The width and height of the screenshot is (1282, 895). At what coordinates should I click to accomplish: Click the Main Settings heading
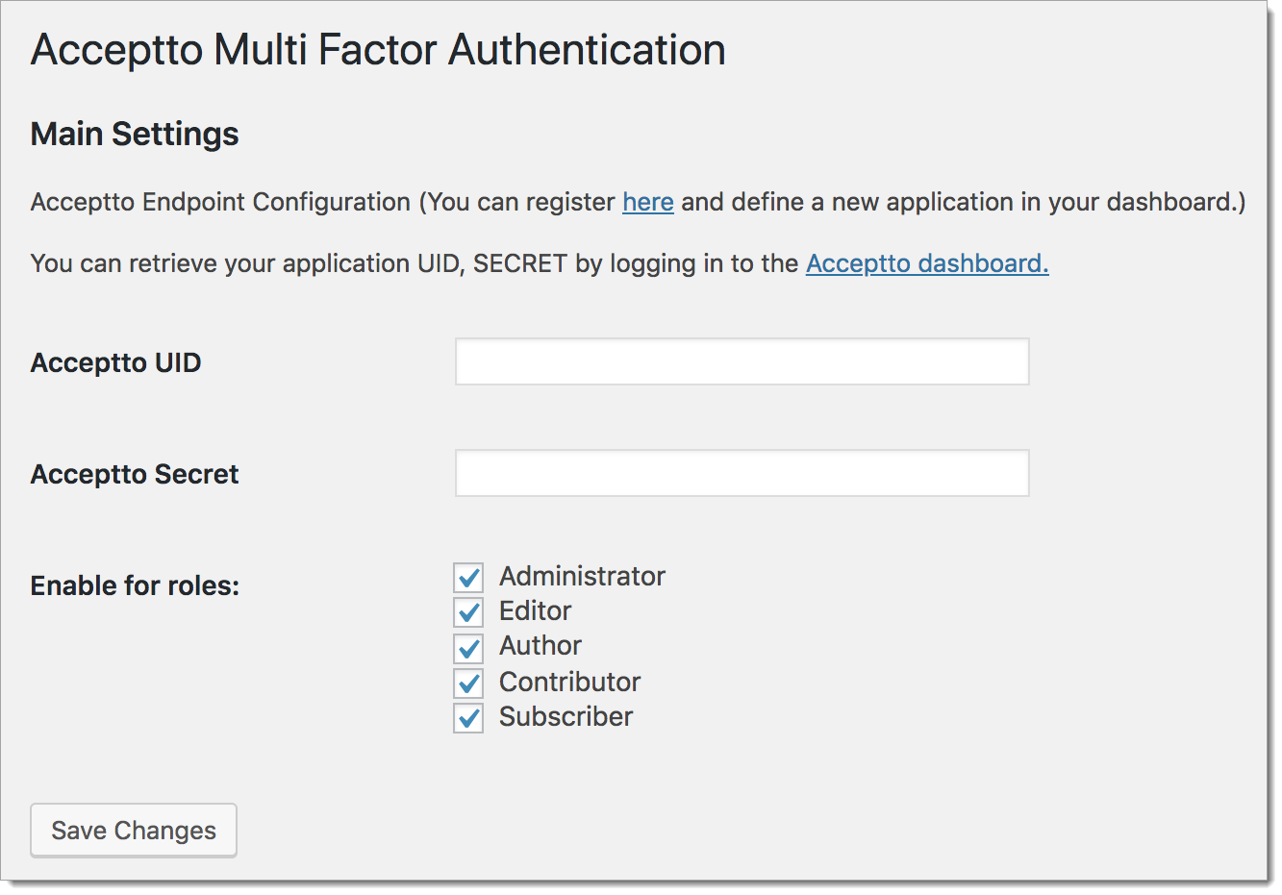(135, 134)
